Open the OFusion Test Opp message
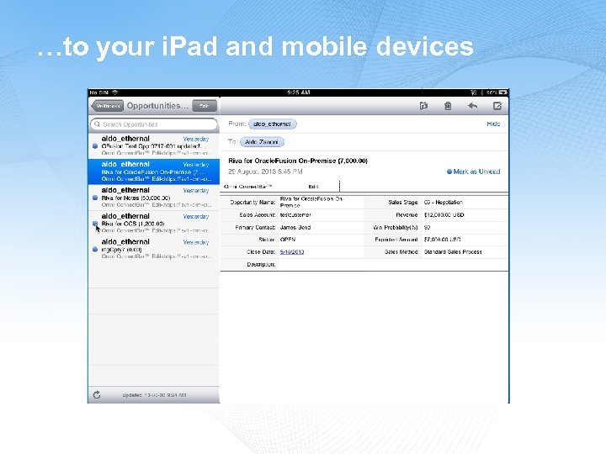The width and height of the screenshot is (606, 454). point(154,145)
